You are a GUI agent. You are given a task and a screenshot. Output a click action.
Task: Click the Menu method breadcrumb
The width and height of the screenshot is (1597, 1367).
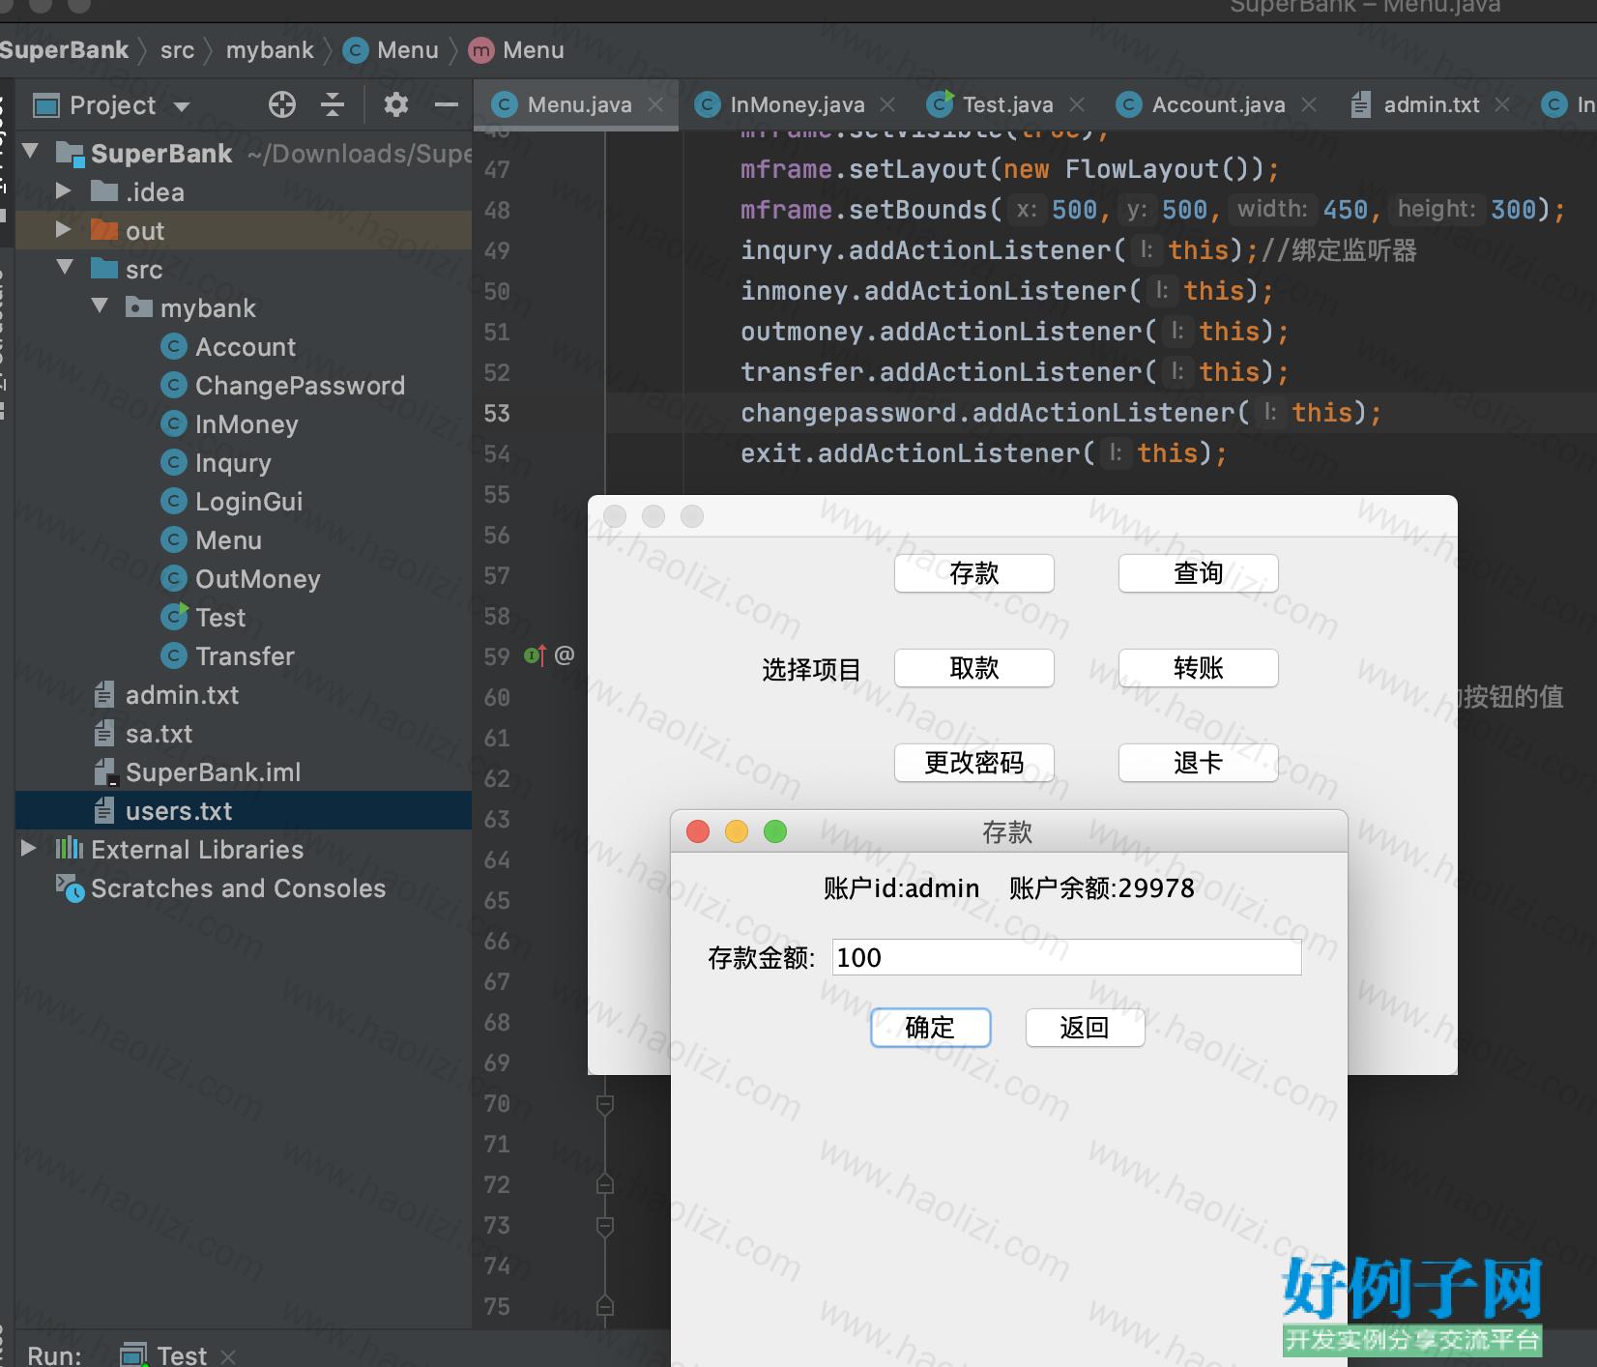point(516,50)
